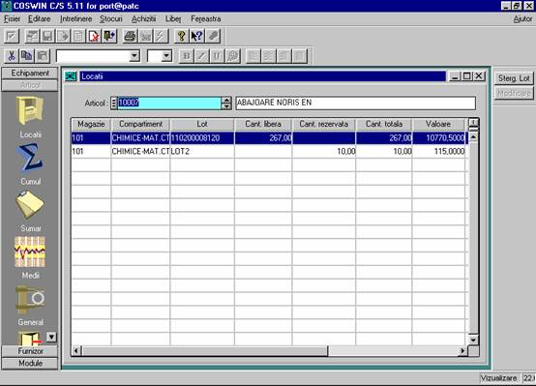Open the Fisier menu

point(12,19)
